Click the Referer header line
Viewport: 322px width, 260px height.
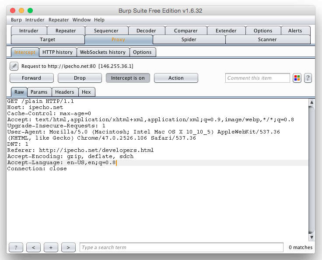coord(80,150)
